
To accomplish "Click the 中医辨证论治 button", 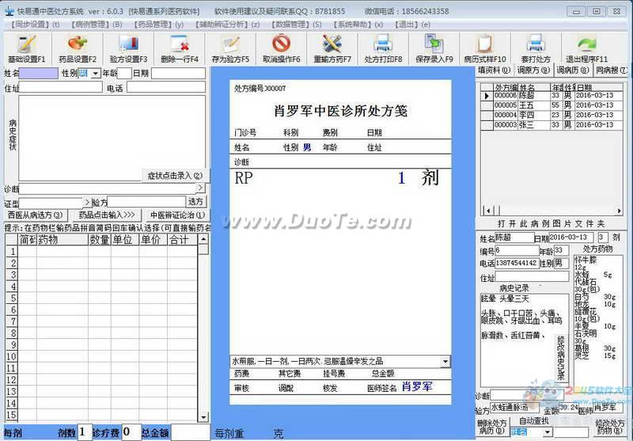I will click(x=178, y=215).
